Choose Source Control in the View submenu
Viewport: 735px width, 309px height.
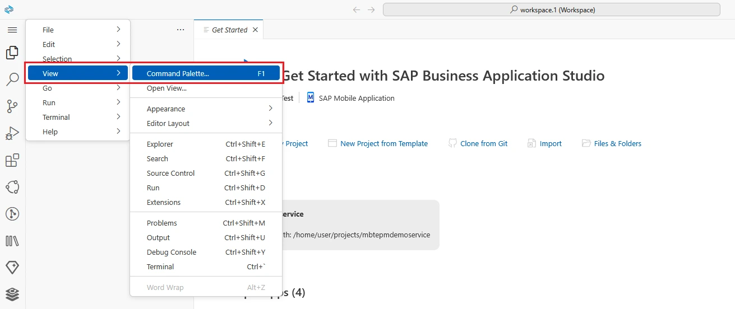[206, 173]
